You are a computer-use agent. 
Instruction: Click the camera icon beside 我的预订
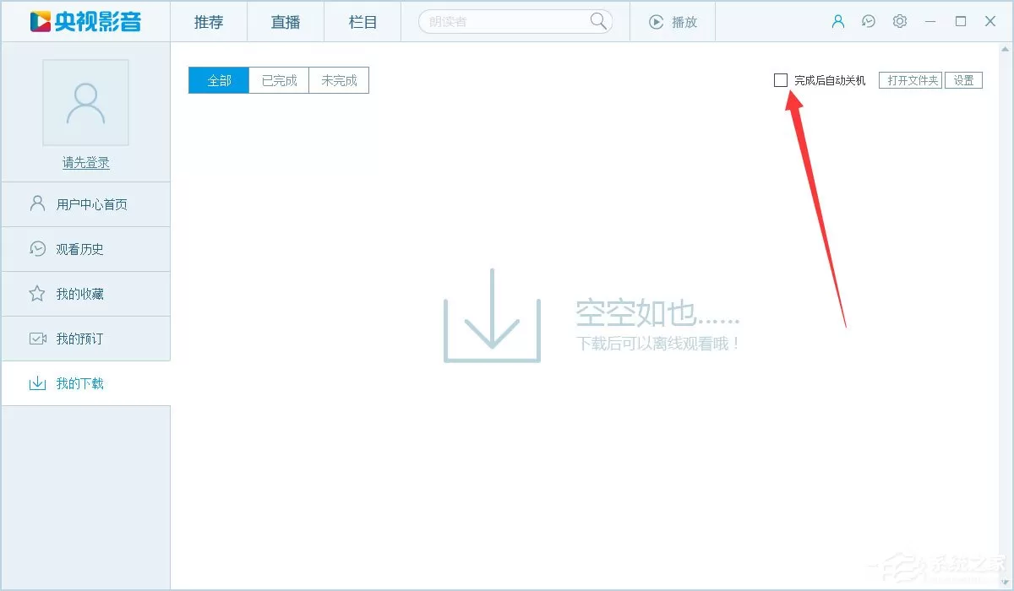37,339
